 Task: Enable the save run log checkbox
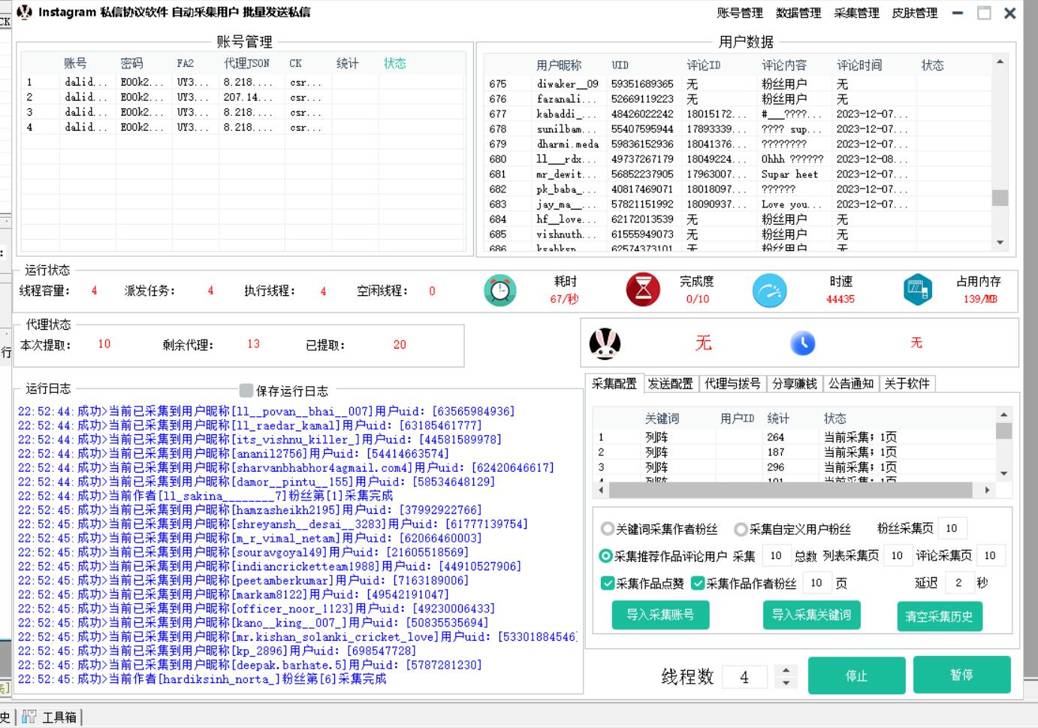246,390
